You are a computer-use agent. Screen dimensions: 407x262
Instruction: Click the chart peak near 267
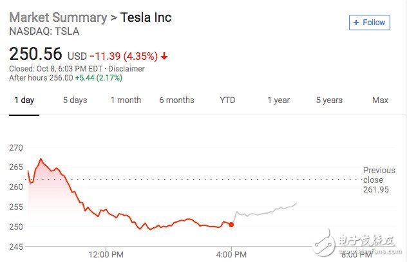tap(41, 158)
